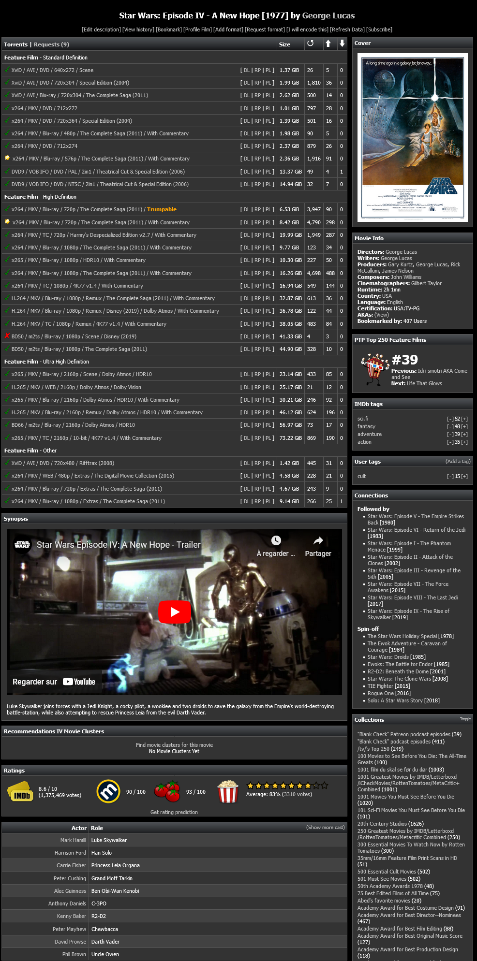The height and width of the screenshot is (961, 477).
Task: Downvote the fantasy tag with minus
Action: coord(450,427)
